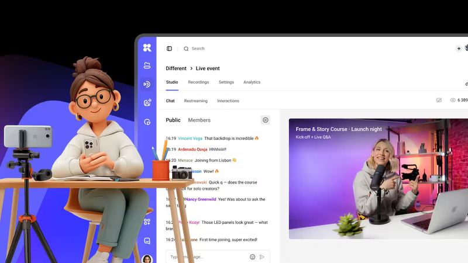This screenshot has width=468, height=263.
Task: Click the "Frame & Story Course · Launch night" title
Action: (x=339, y=129)
